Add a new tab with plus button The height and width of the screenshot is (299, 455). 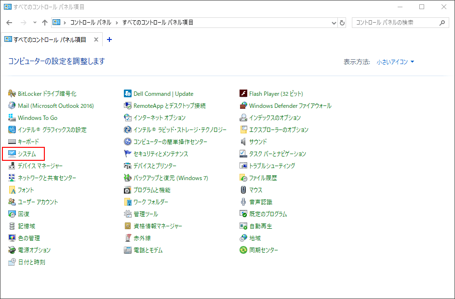tap(109, 40)
